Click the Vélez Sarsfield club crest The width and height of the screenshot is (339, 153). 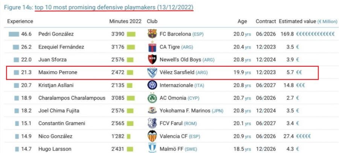pos(152,72)
